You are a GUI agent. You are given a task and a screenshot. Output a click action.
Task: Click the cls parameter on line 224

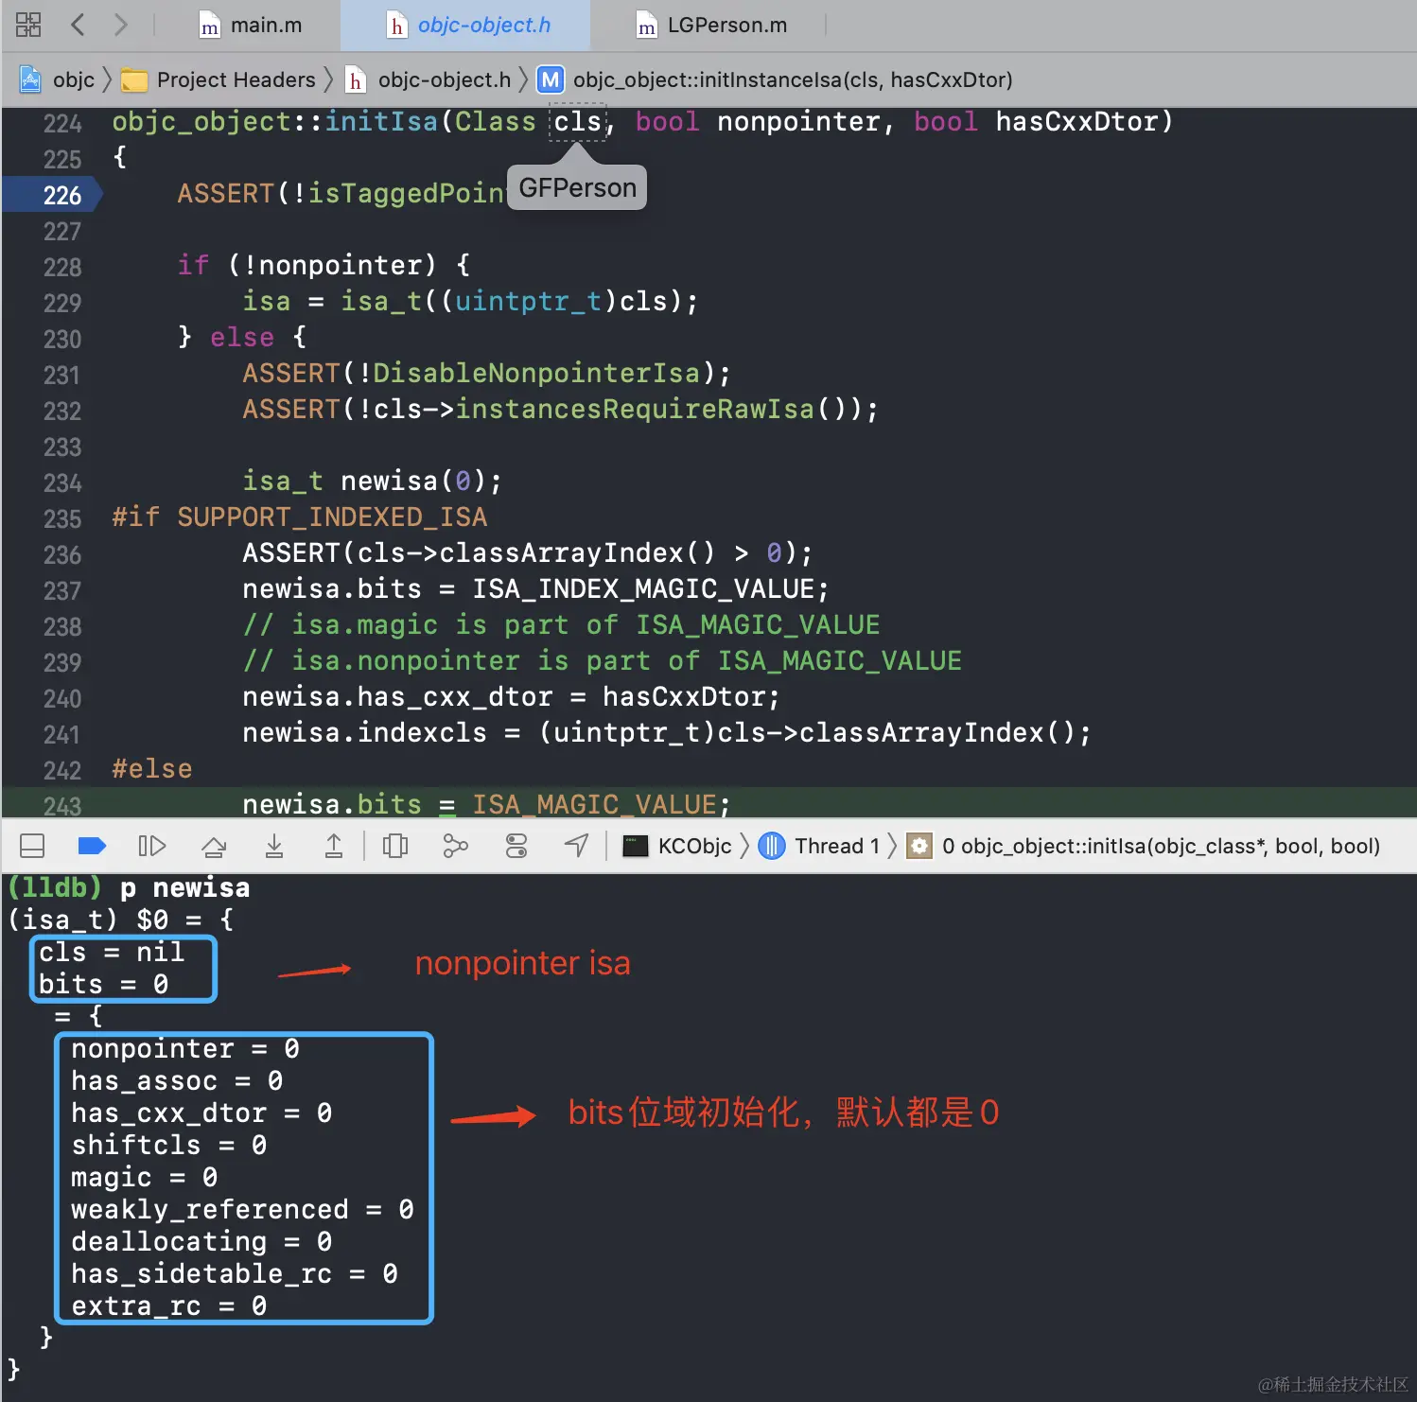pyautogui.click(x=577, y=122)
